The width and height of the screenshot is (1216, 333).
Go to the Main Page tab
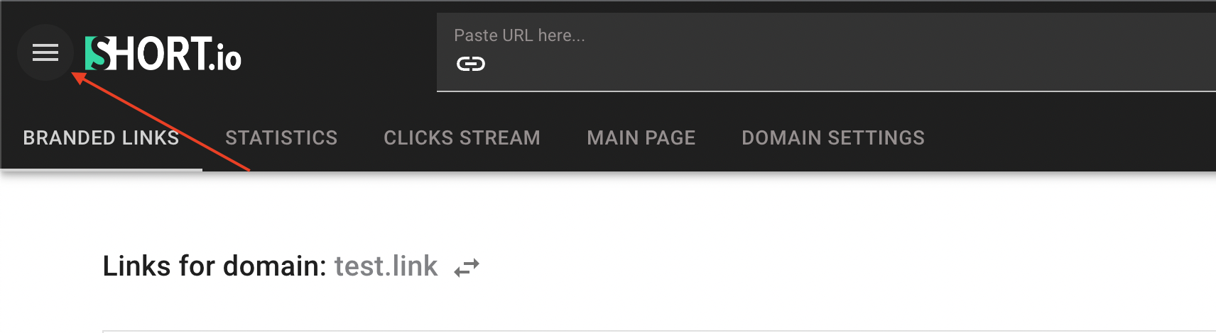coord(641,137)
